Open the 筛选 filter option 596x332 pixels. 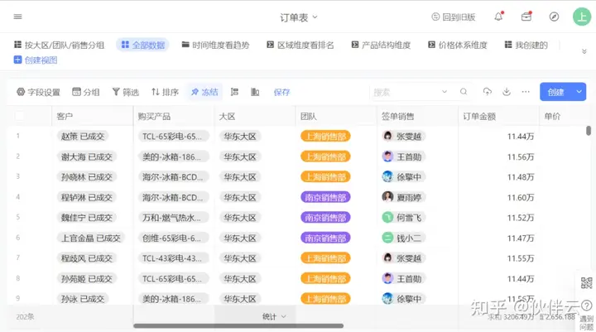click(x=125, y=92)
